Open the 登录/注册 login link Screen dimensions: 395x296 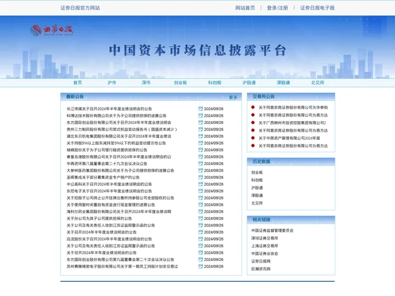pyautogui.click(x=278, y=8)
